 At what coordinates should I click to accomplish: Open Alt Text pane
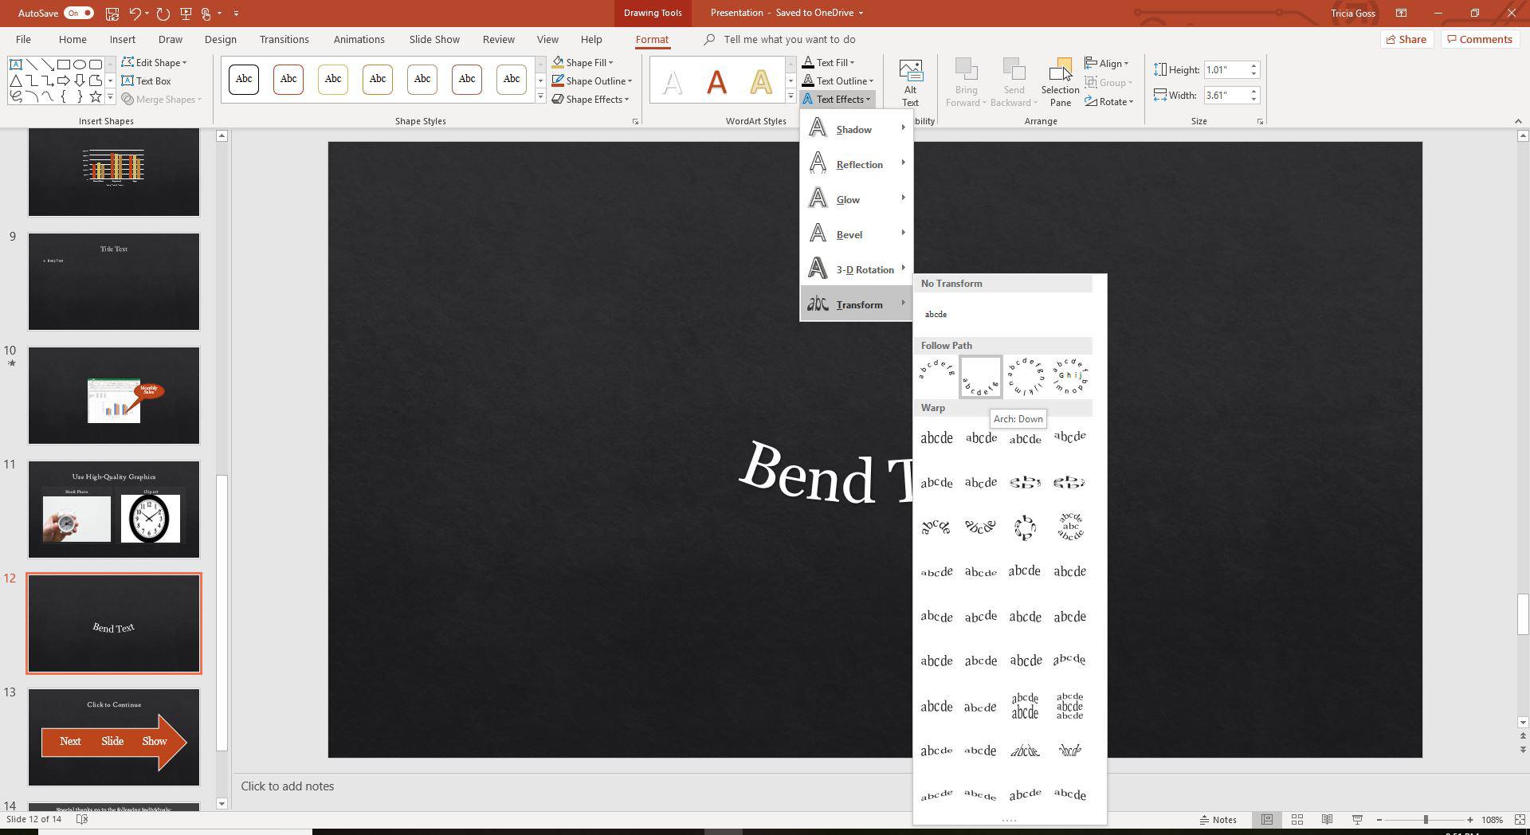pos(910,83)
